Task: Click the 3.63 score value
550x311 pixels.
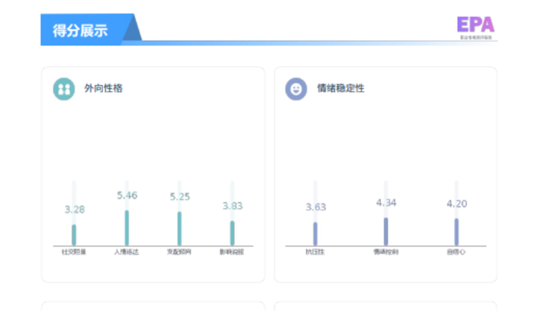Action: tap(316, 207)
